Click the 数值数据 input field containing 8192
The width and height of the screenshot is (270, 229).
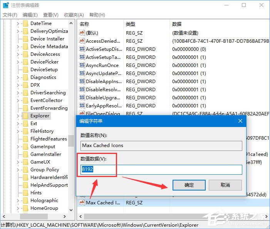tap(161, 170)
